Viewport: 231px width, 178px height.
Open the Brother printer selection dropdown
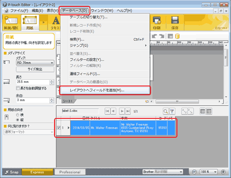click(163, 172)
